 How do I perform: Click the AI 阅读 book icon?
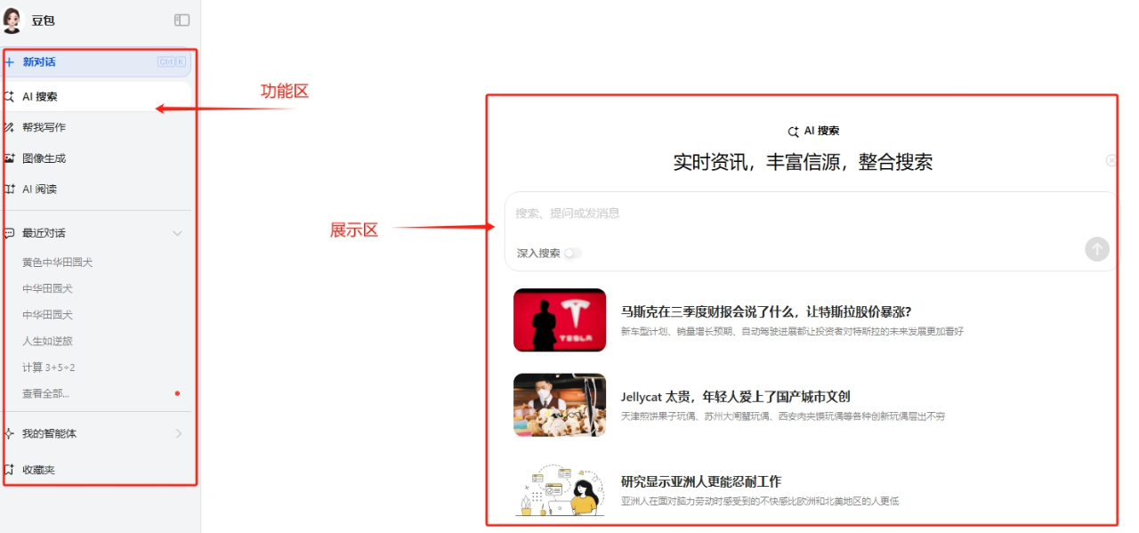tap(10, 190)
